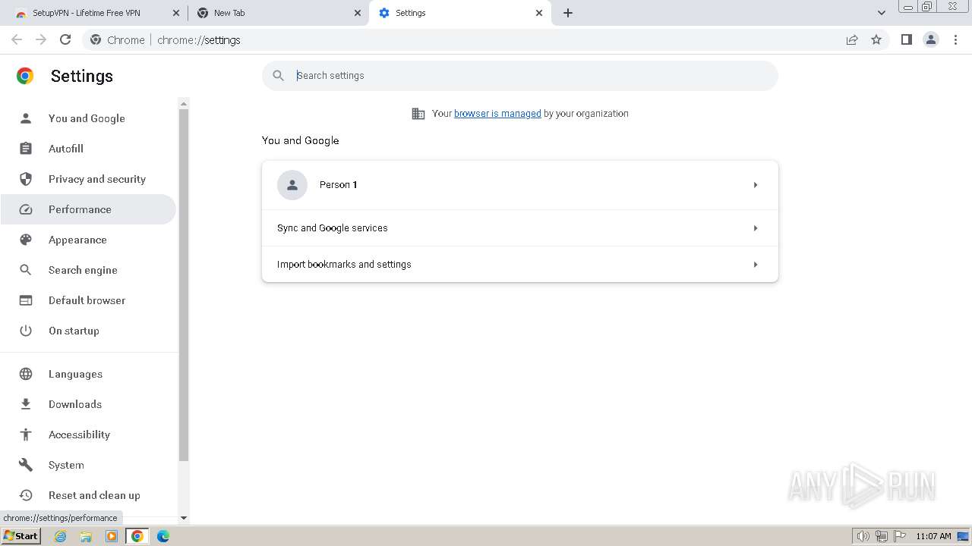Select the Autofill clipboard icon
Screen dimensions: 972x546
coord(26,149)
